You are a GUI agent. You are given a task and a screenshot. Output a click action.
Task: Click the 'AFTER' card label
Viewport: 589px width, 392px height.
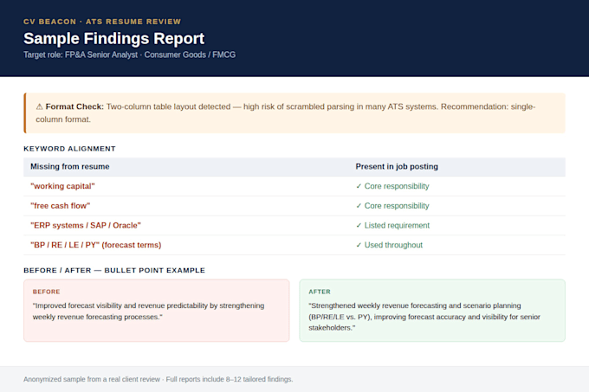pos(320,292)
